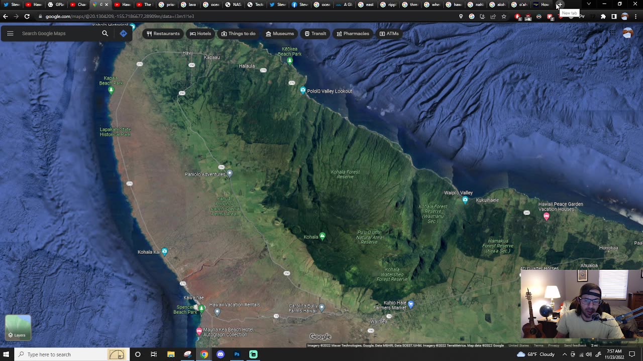643x361 pixels.
Task: Close the active Google Maps tab
Action: (x=106, y=5)
